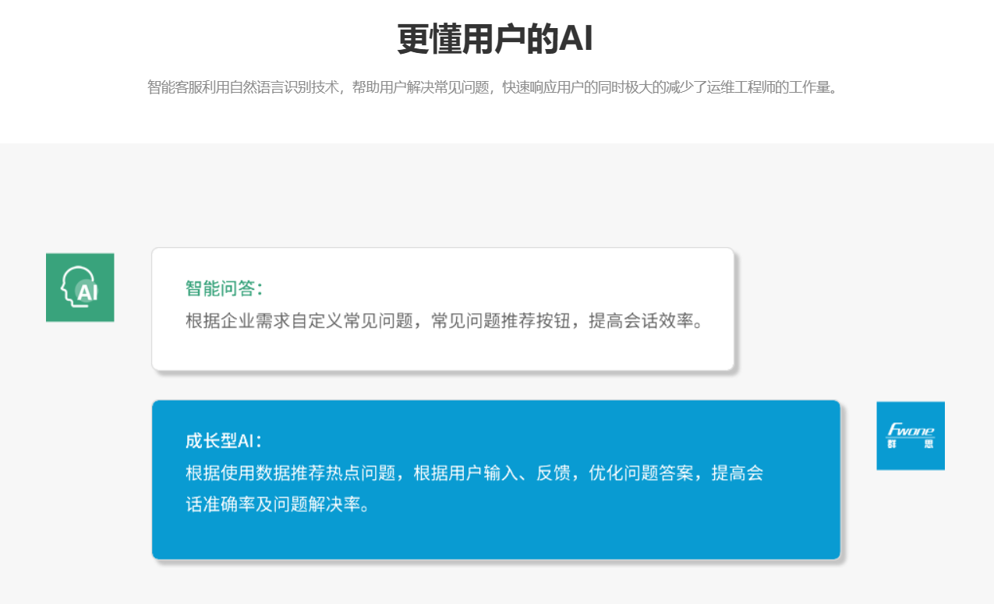Image resolution: width=994 pixels, height=604 pixels.
Task: Click the 智能问答: title text
Action: click(225, 288)
